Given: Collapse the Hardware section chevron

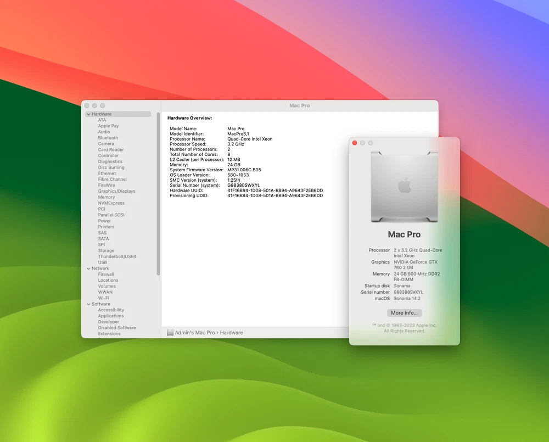Looking at the screenshot, I should (x=88, y=114).
